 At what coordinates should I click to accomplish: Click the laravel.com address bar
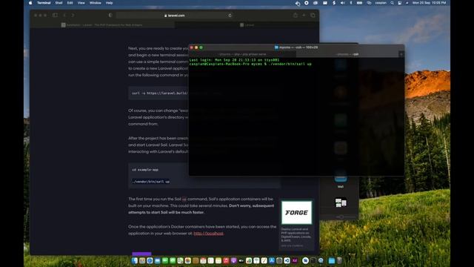click(x=175, y=15)
